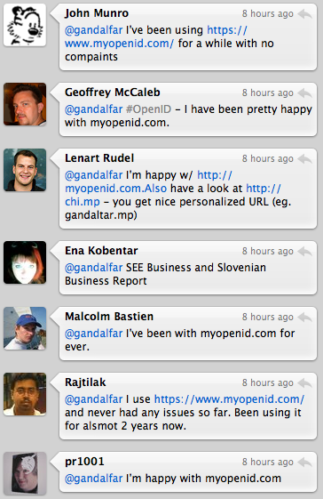Click Malcolm Bastien's avatar with blue cap

point(25,328)
